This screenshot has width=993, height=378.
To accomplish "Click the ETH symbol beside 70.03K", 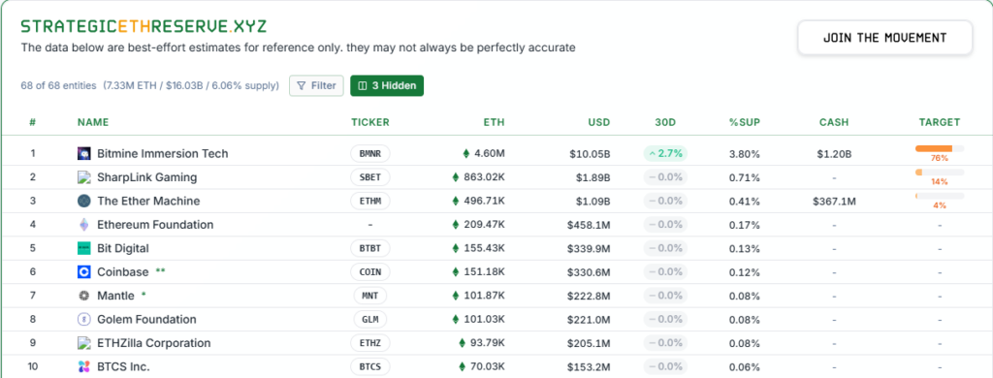I will (462, 366).
